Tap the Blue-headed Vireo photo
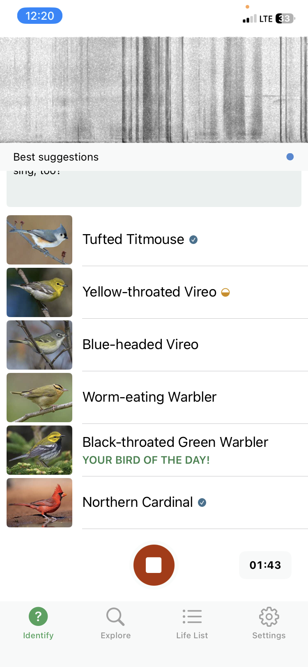The width and height of the screenshot is (308, 667). [x=39, y=345]
